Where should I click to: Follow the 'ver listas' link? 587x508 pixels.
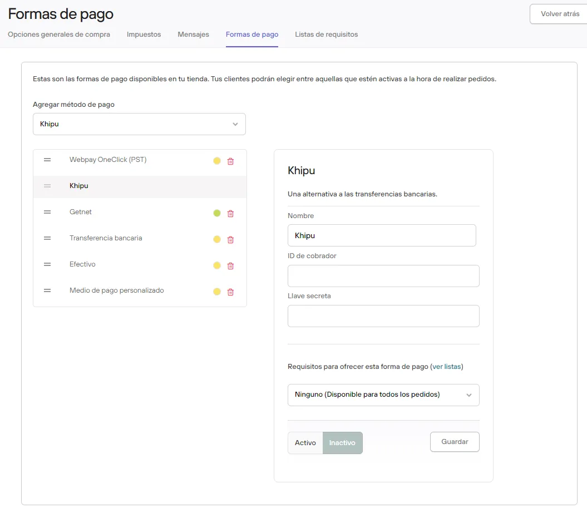tap(447, 367)
